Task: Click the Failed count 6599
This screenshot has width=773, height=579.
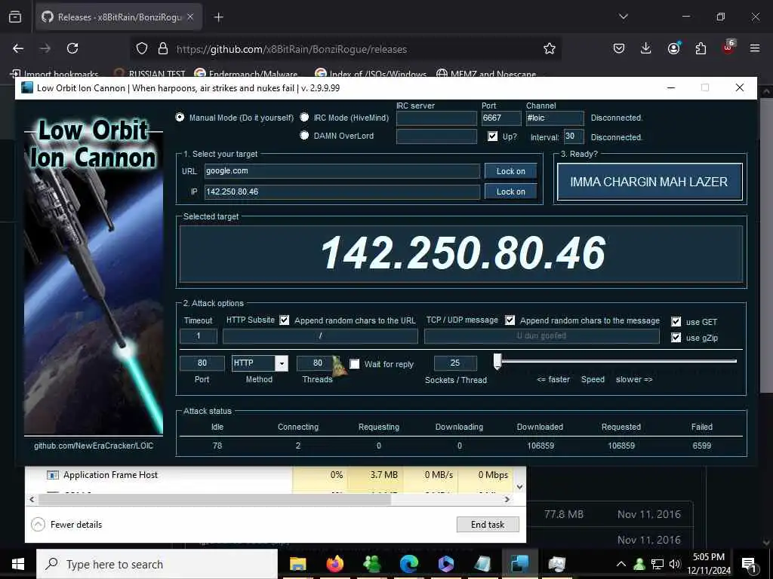Action: tap(701, 446)
